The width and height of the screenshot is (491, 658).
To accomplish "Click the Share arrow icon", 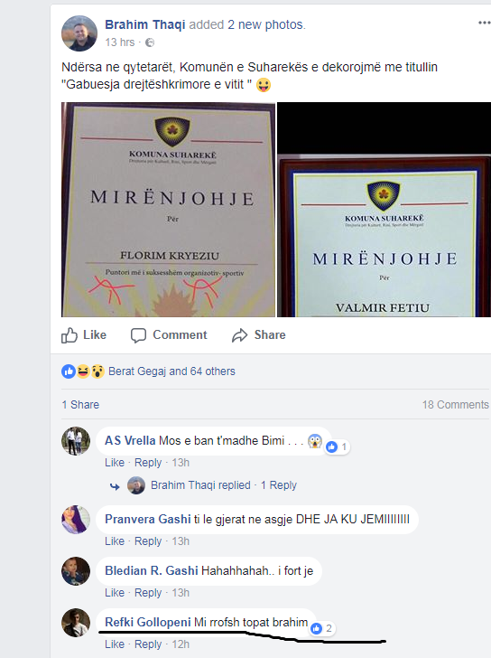I will click(x=240, y=335).
